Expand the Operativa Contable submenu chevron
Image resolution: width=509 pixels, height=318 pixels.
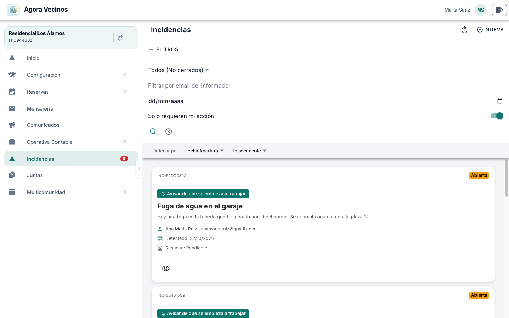[x=125, y=142]
